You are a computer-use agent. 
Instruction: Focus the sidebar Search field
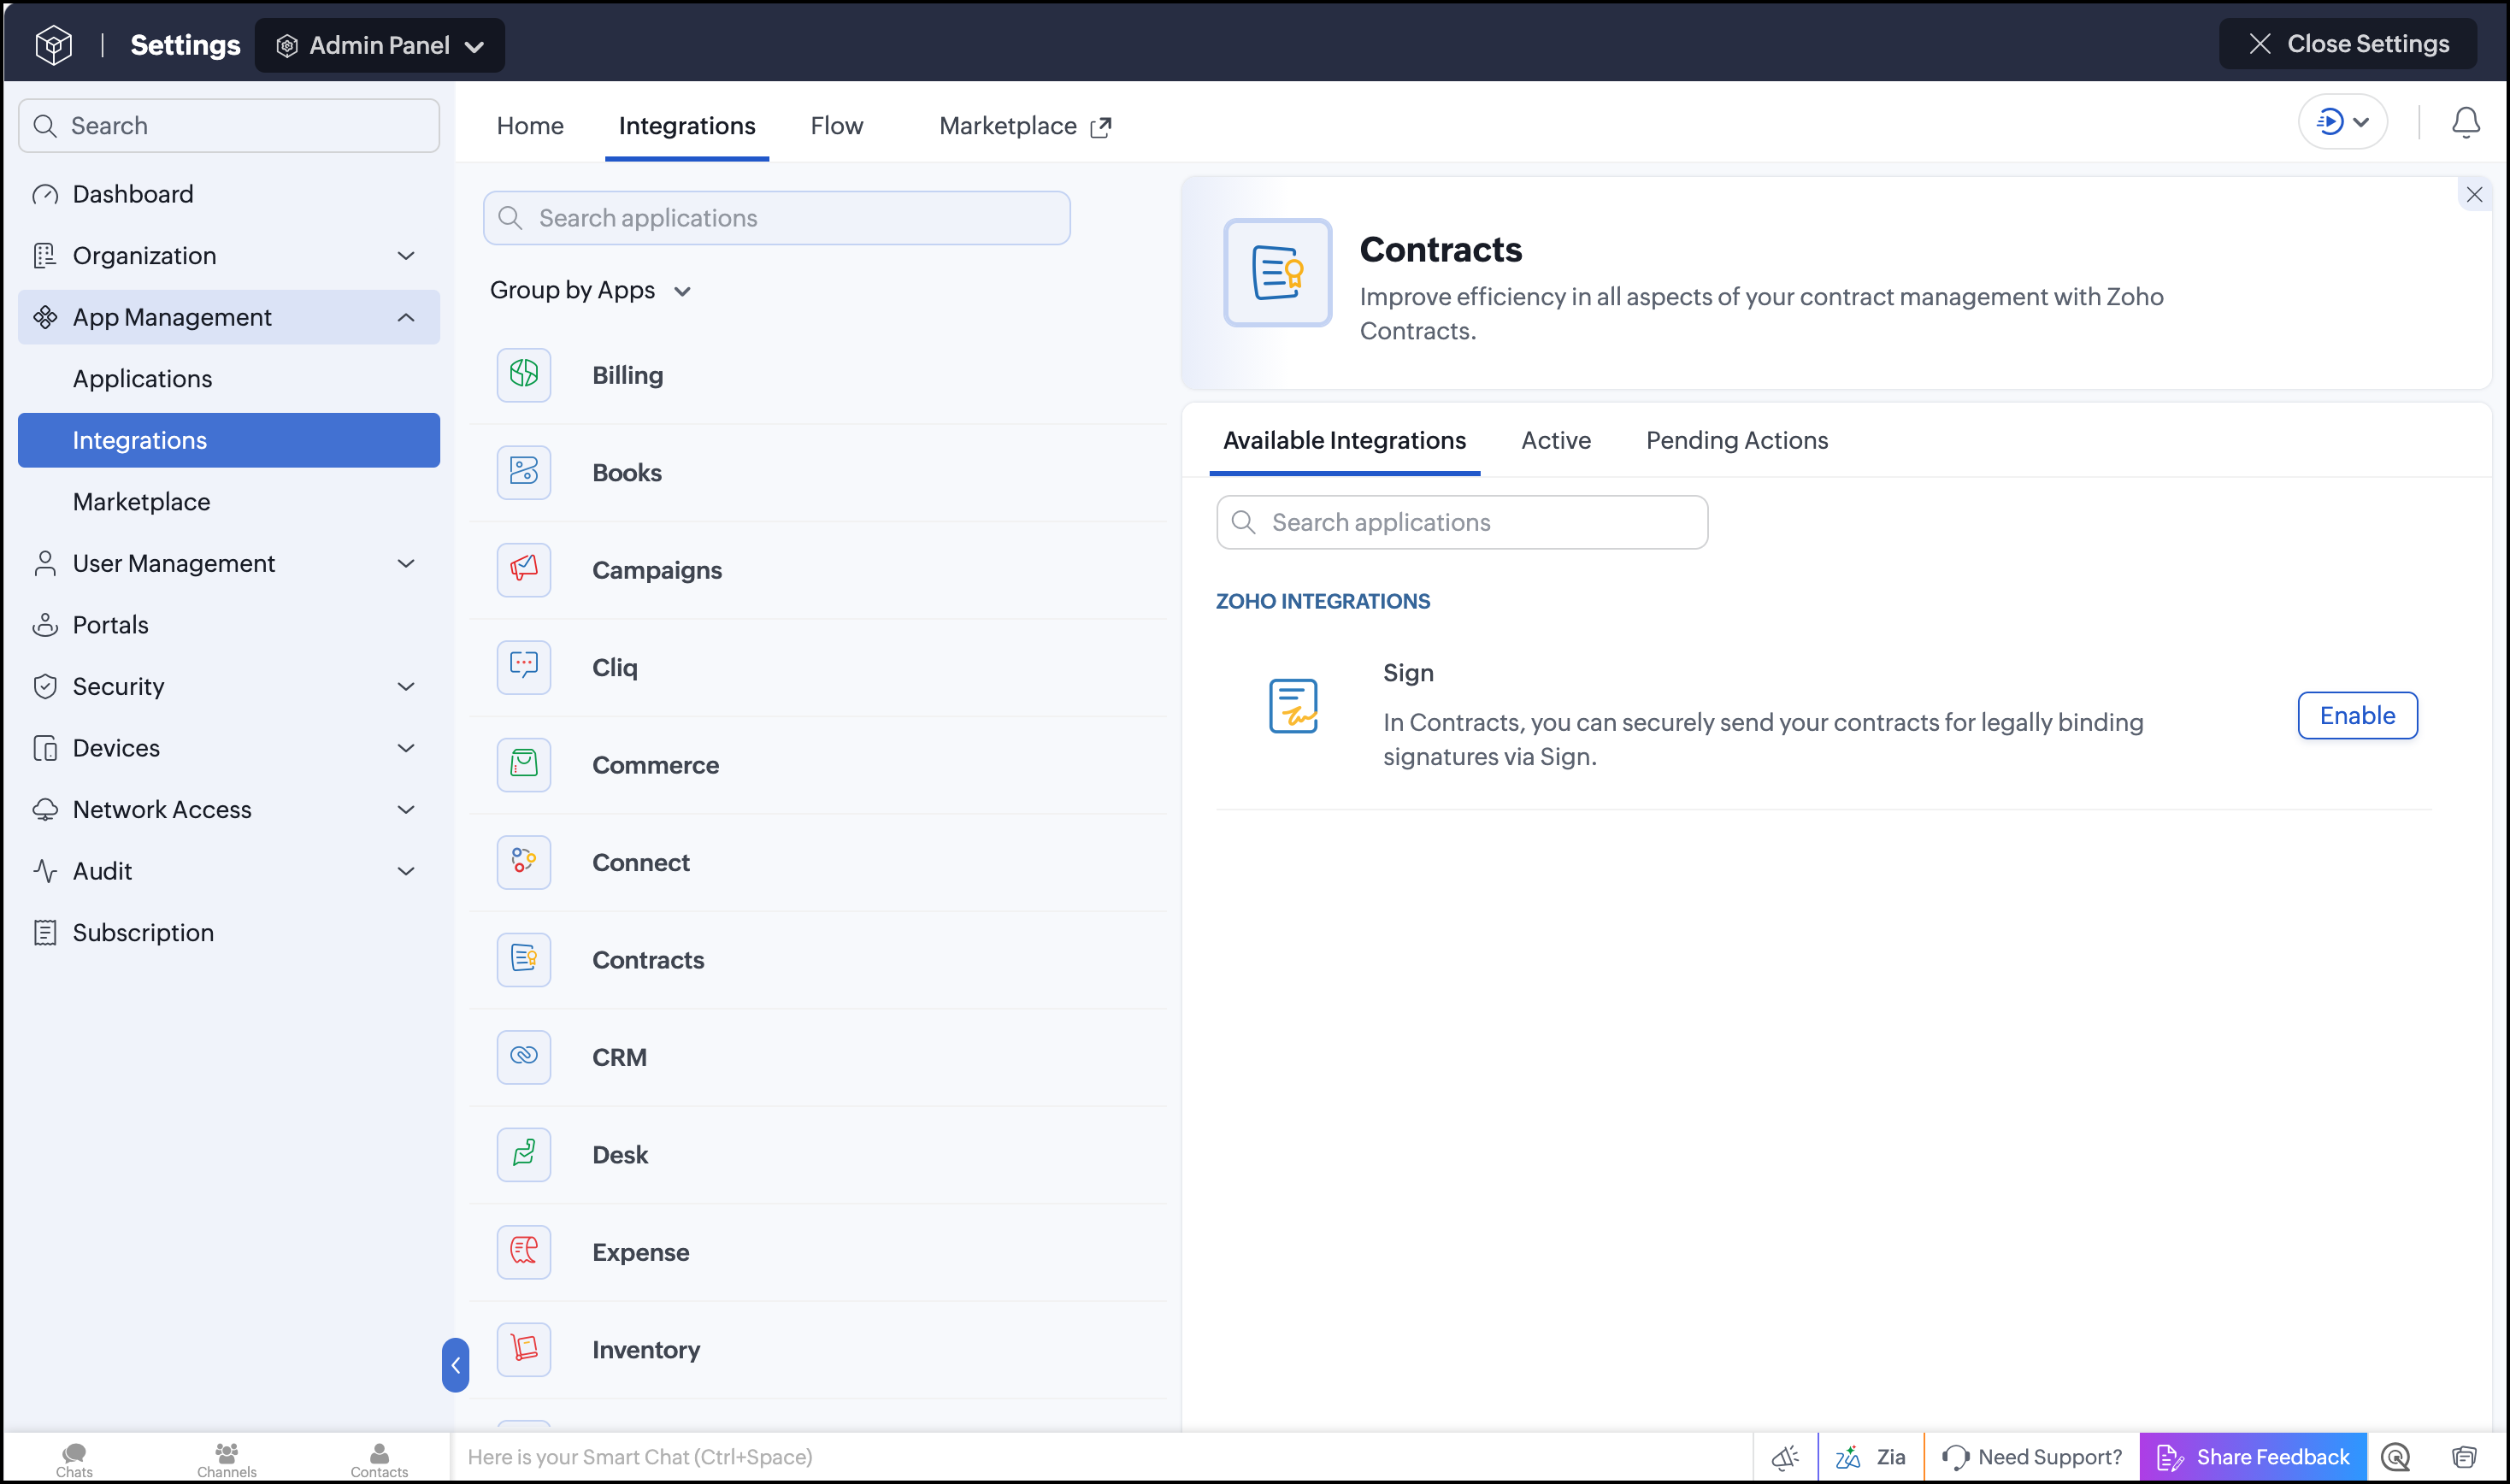(229, 125)
